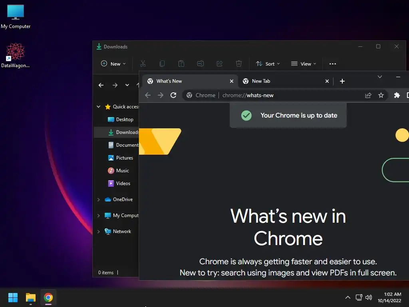The image size is (409, 307).
Task: Click Delete trash icon in Downloads toolbar
Action: 239,64
